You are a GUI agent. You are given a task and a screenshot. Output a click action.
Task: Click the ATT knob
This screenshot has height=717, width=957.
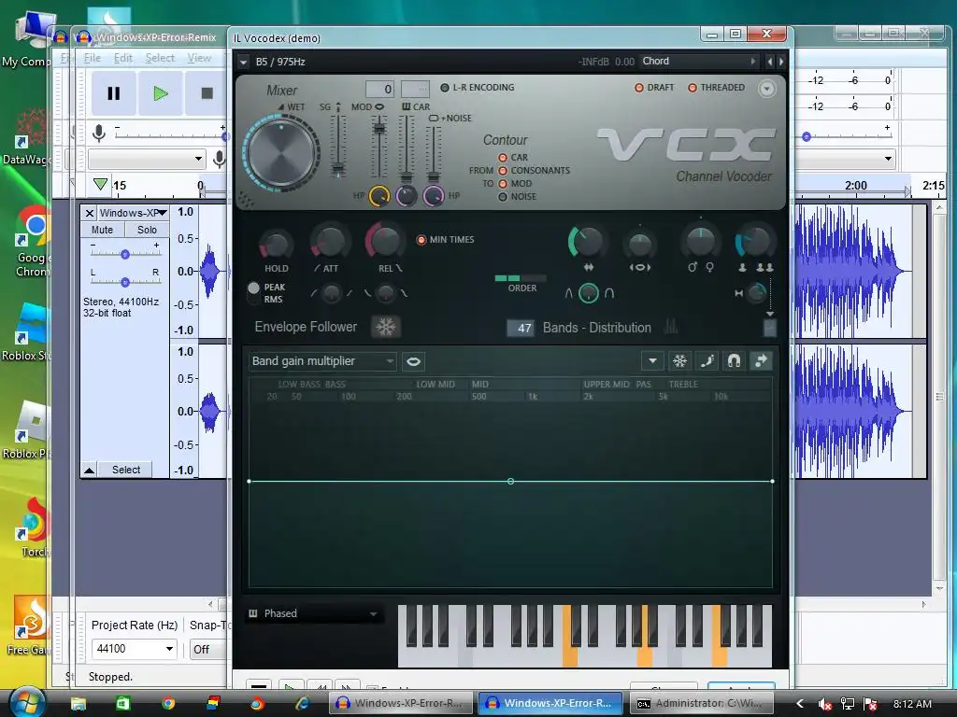click(x=330, y=242)
